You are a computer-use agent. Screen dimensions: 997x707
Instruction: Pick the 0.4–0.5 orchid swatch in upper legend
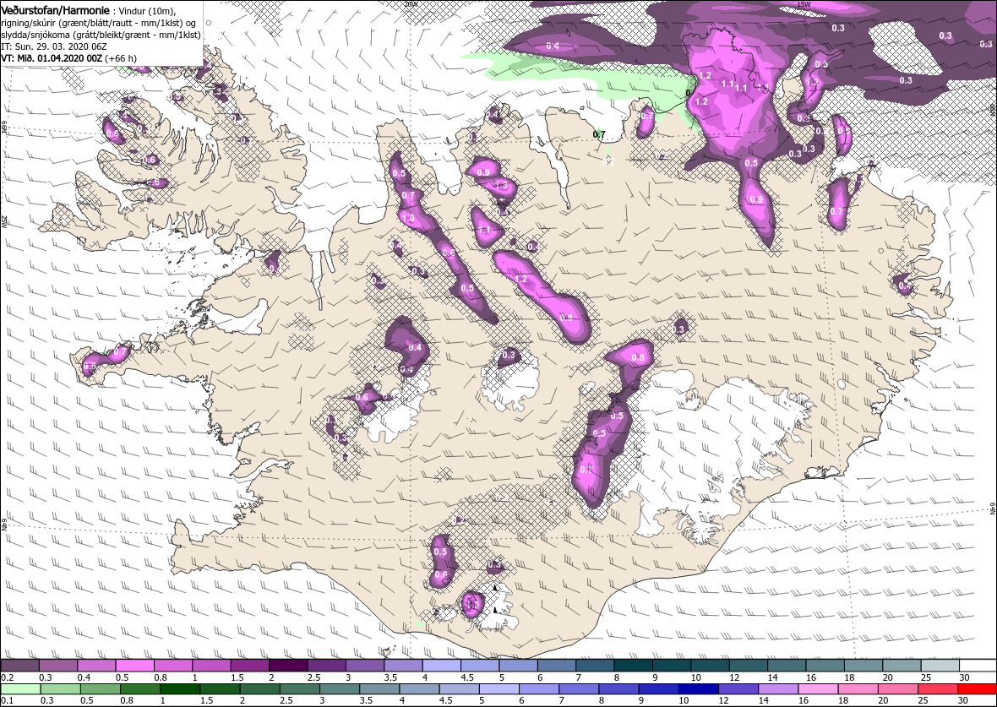click(96, 666)
